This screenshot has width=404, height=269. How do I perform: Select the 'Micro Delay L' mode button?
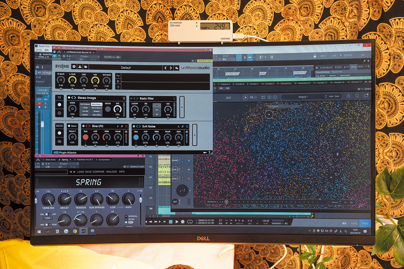(x=97, y=105)
